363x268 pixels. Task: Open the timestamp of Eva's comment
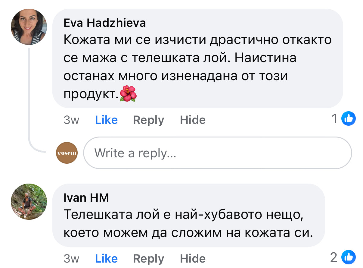click(x=71, y=120)
